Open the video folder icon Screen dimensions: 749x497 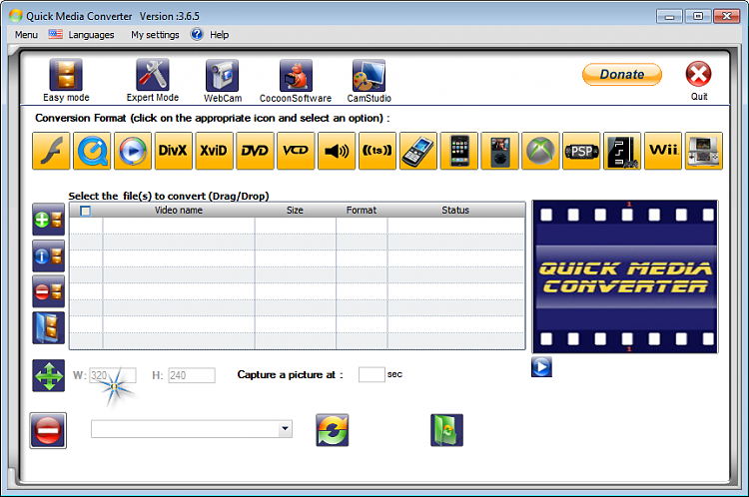[49, 328]
